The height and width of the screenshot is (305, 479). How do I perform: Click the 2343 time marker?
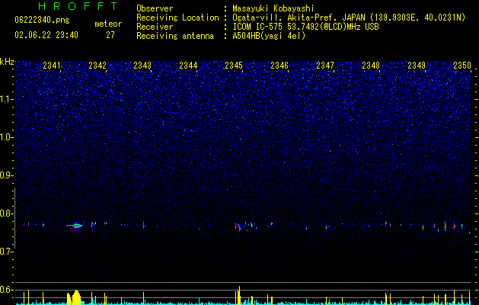142,66
